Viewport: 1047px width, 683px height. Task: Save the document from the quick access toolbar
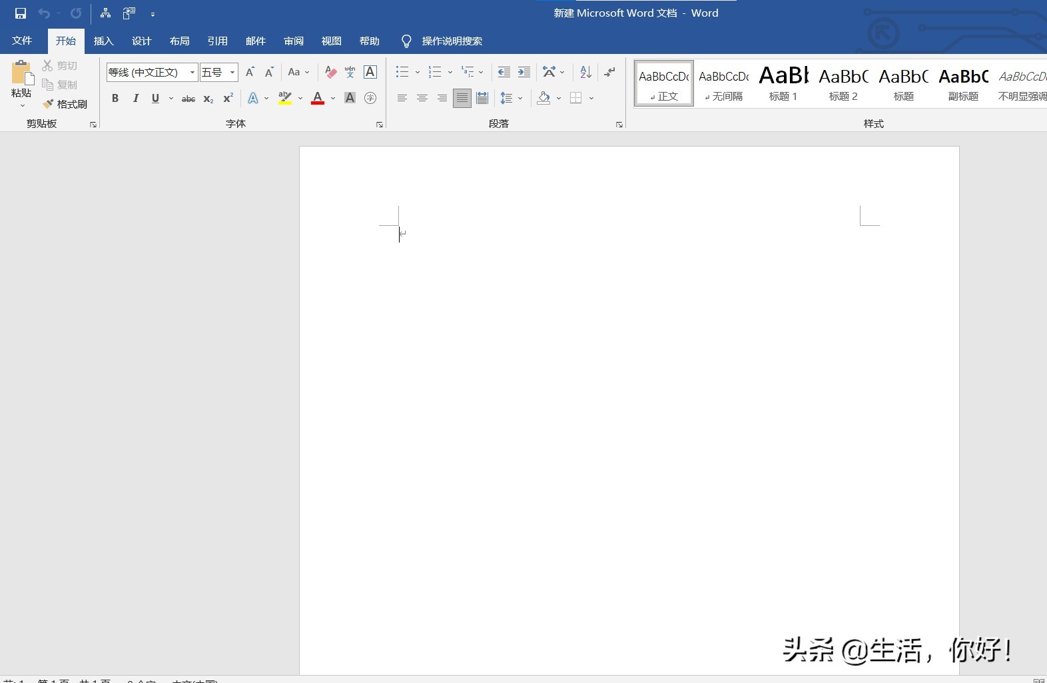[21, 13]
